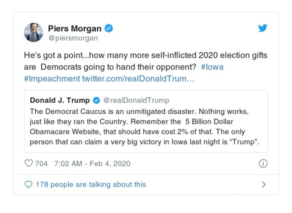
Task: Open "178 people are talking about this"
Action: point(90,185)
